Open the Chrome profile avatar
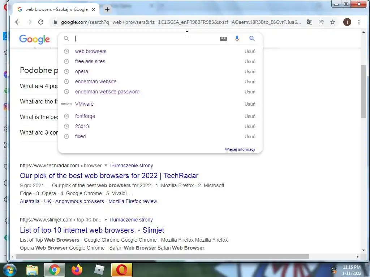 click(347, 22)
